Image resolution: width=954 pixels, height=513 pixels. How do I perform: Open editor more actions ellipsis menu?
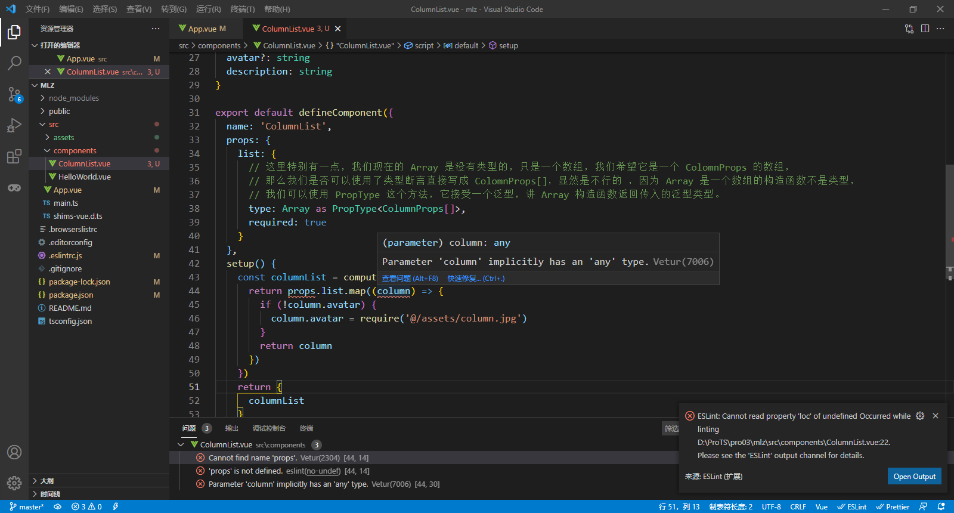[940, 29]
